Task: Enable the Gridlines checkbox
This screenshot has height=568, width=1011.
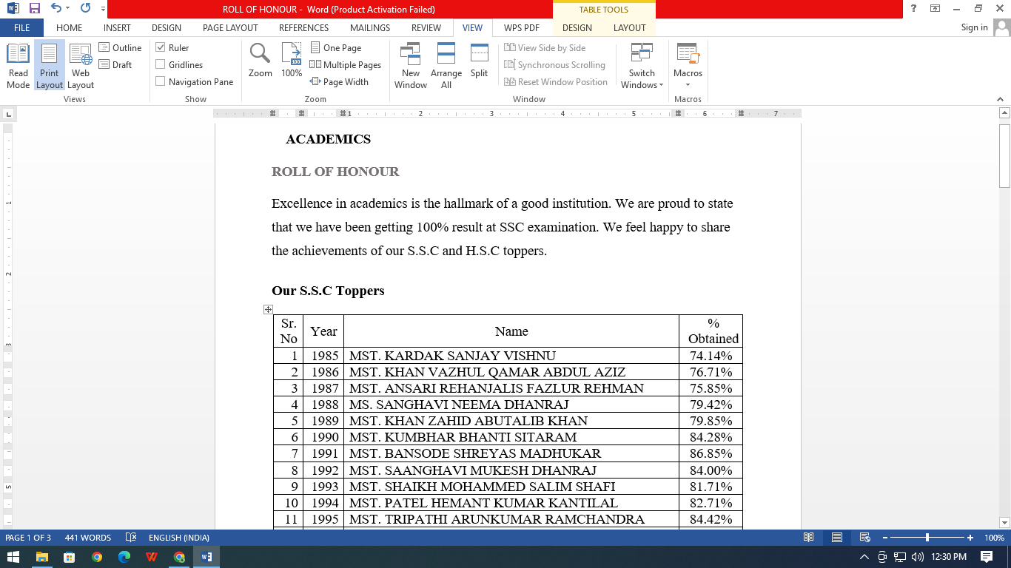Action: tap(161, 64)
